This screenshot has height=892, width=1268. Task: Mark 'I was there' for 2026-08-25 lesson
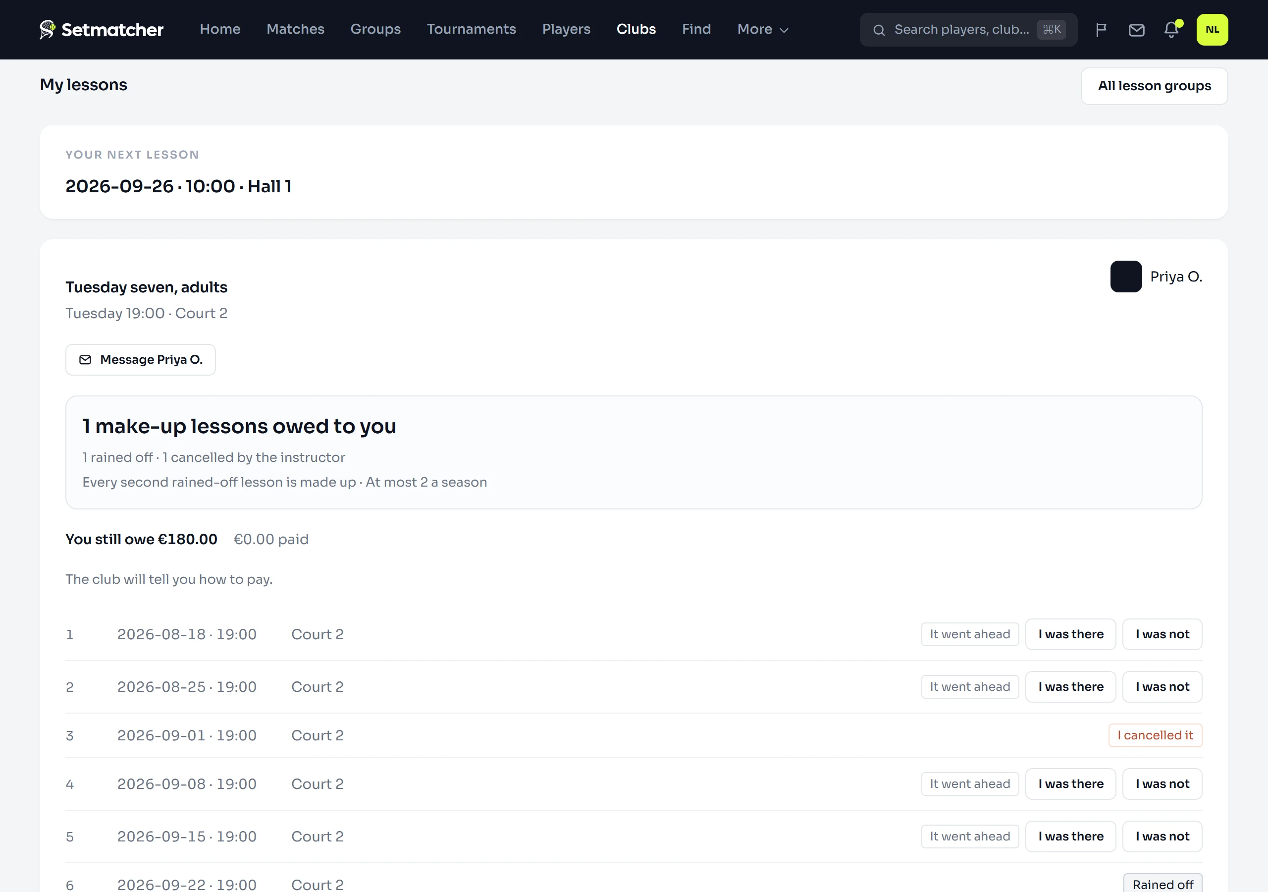click(x=1070, y=687)
